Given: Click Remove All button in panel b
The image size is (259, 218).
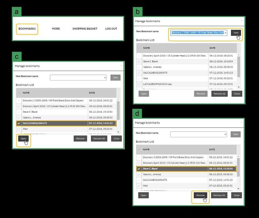Looking at the screenshot, I should tap(219, 94).
